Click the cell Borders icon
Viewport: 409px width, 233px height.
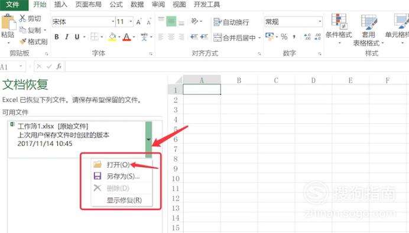(94, 37)
